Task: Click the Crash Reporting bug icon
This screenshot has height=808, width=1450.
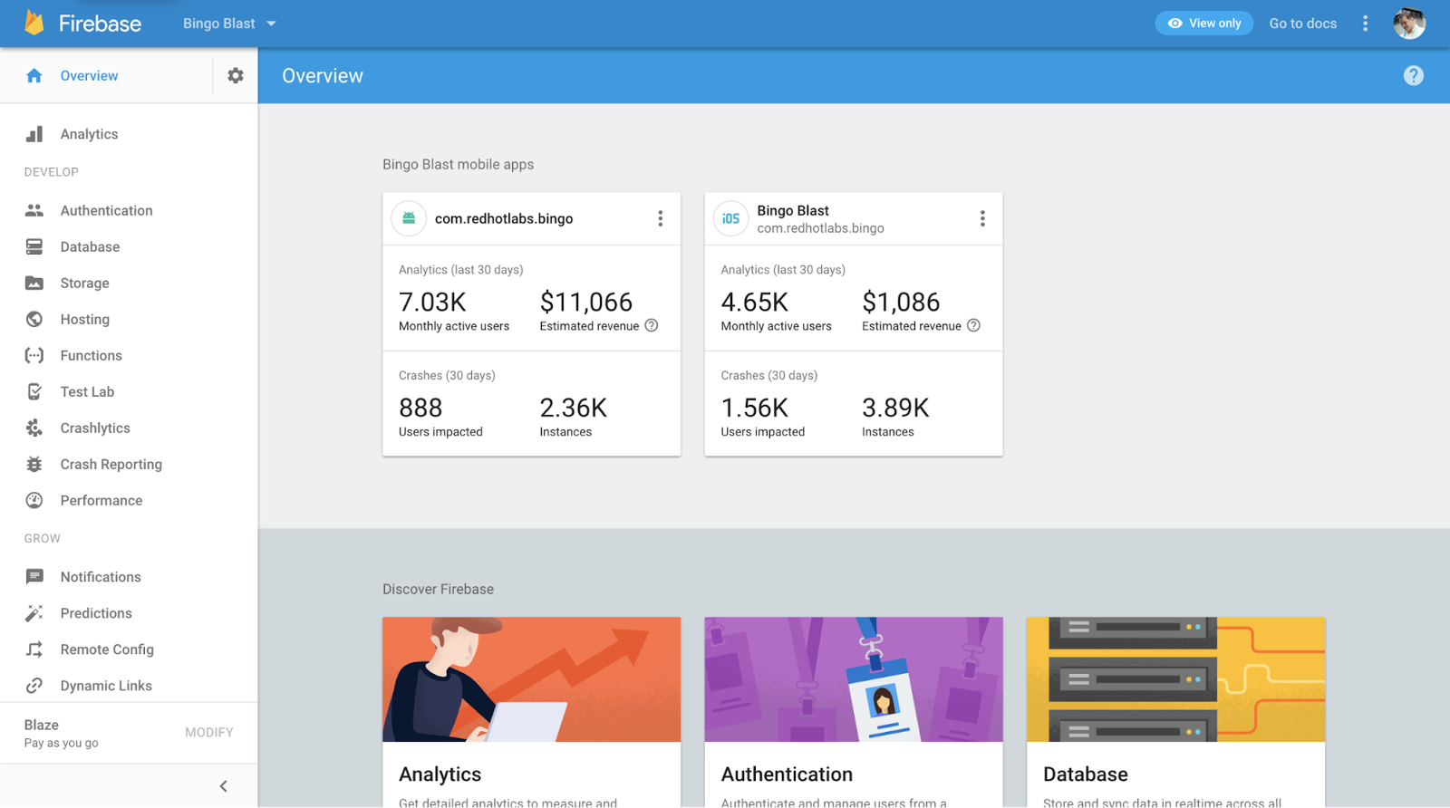Action: (x=34, y=464)
